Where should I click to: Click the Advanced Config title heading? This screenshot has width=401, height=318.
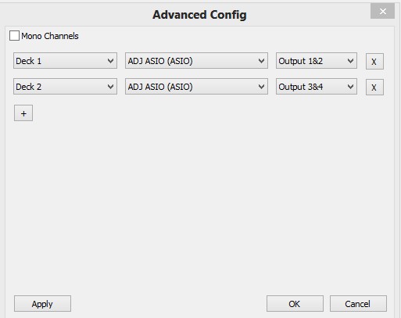[199, 15]
